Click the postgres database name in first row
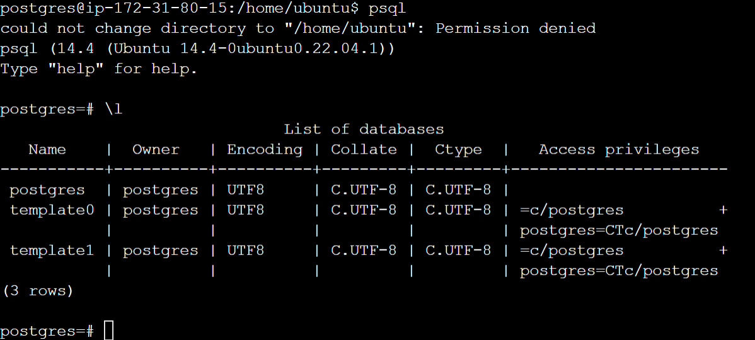 click(x=47, y=190)
